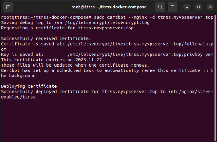Click the fullchain.pem certificate path

pos(140,44)
